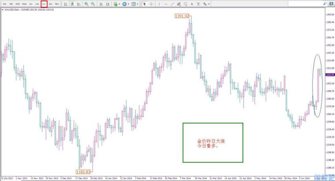335x181 pixels.
Task: Select the crosshair tool
Action: point(151,4)
